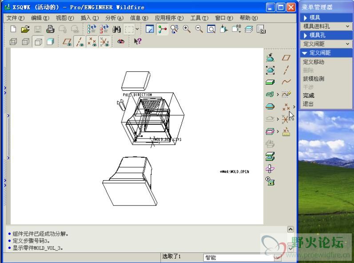Open the 帮助(H) menu

[x=249, y=18]
